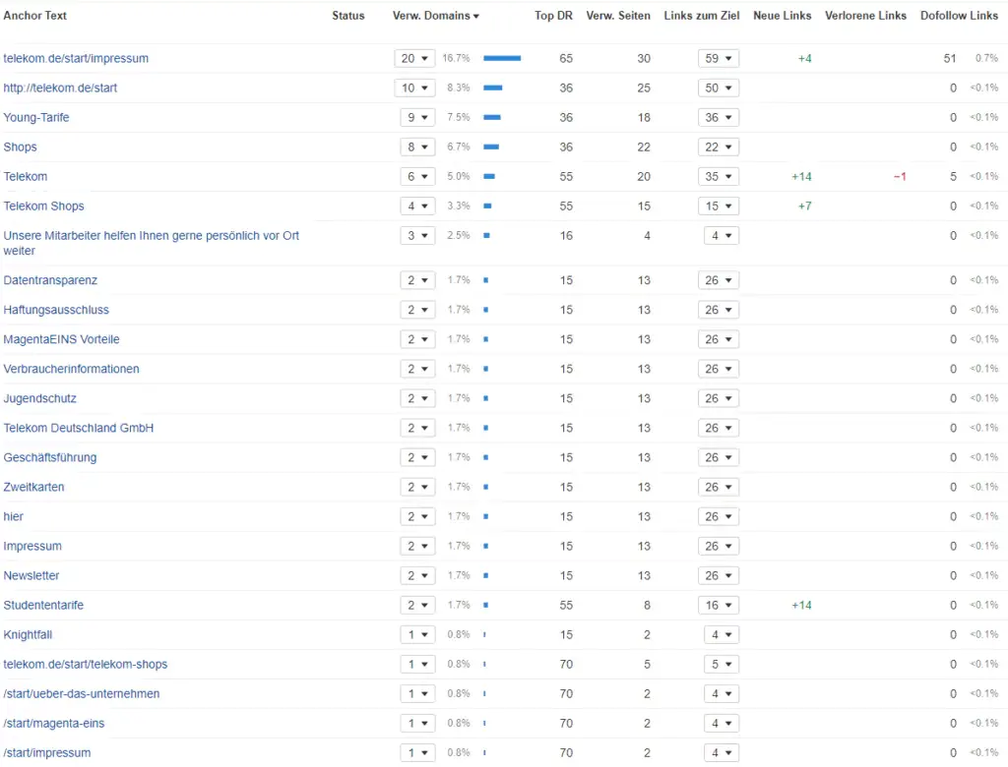Expand links-to-target dropdown in the Telekom row
Screen dimensions: 1008x767
tap(718, 177)
